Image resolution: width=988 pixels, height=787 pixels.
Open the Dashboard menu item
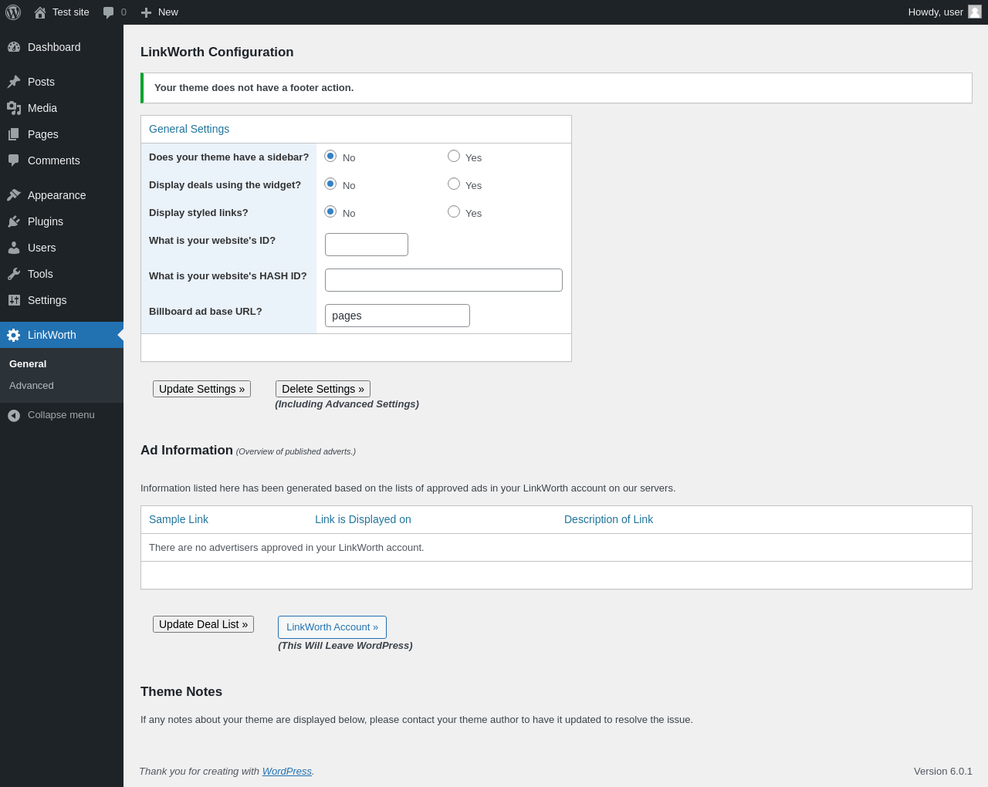[x=62, y=47]
